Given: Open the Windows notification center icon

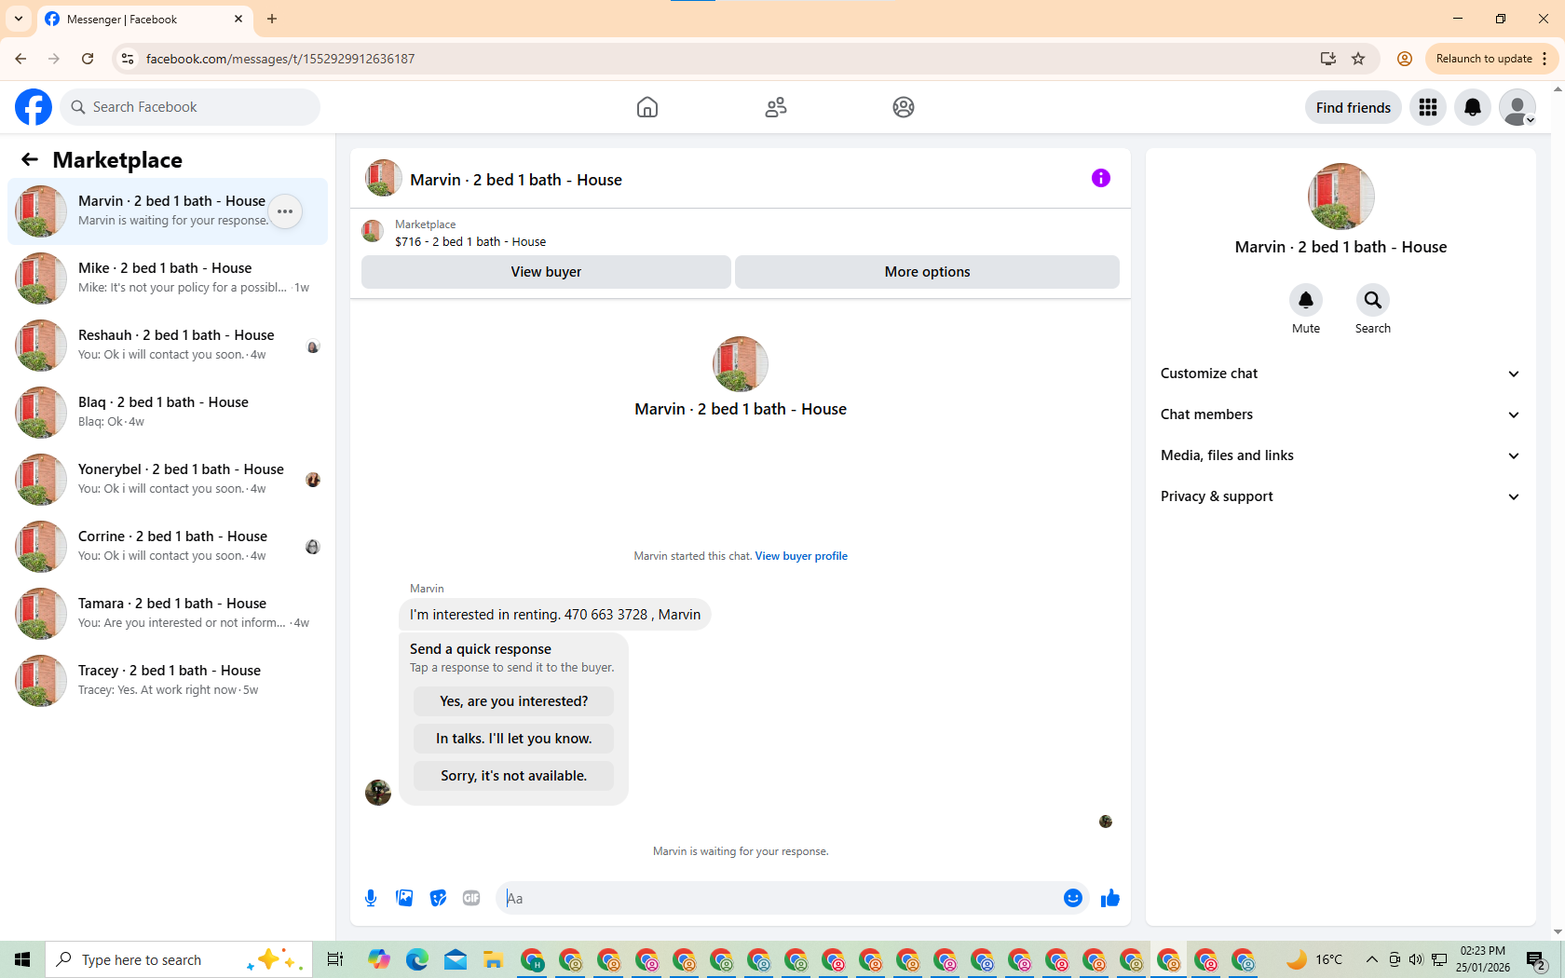Looking at the screenshot, I should coord(1536,959).
